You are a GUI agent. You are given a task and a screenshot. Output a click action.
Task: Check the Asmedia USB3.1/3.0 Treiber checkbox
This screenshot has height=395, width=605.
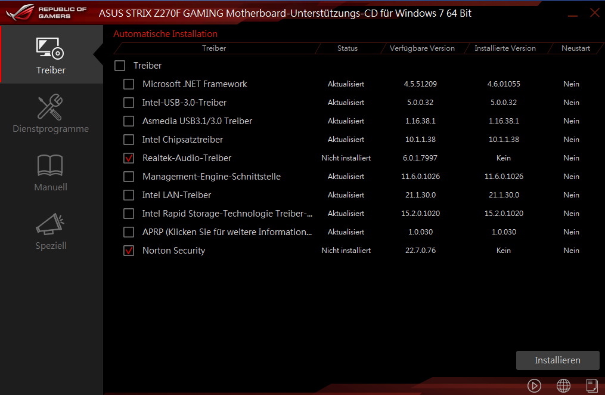pos(129,121)
